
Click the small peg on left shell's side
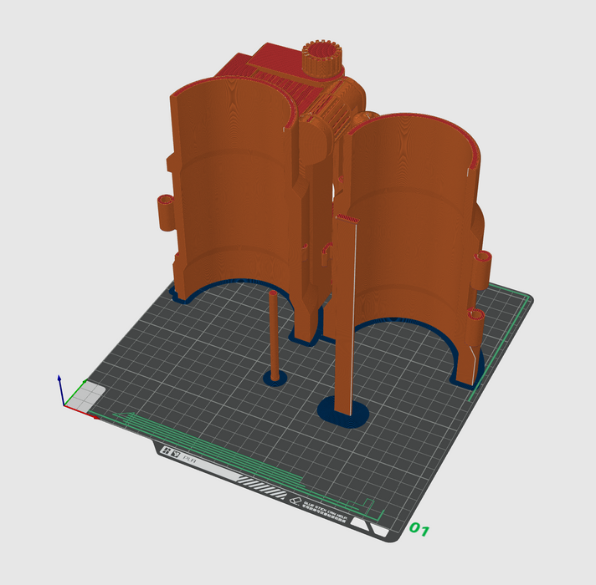pos(166,211)
